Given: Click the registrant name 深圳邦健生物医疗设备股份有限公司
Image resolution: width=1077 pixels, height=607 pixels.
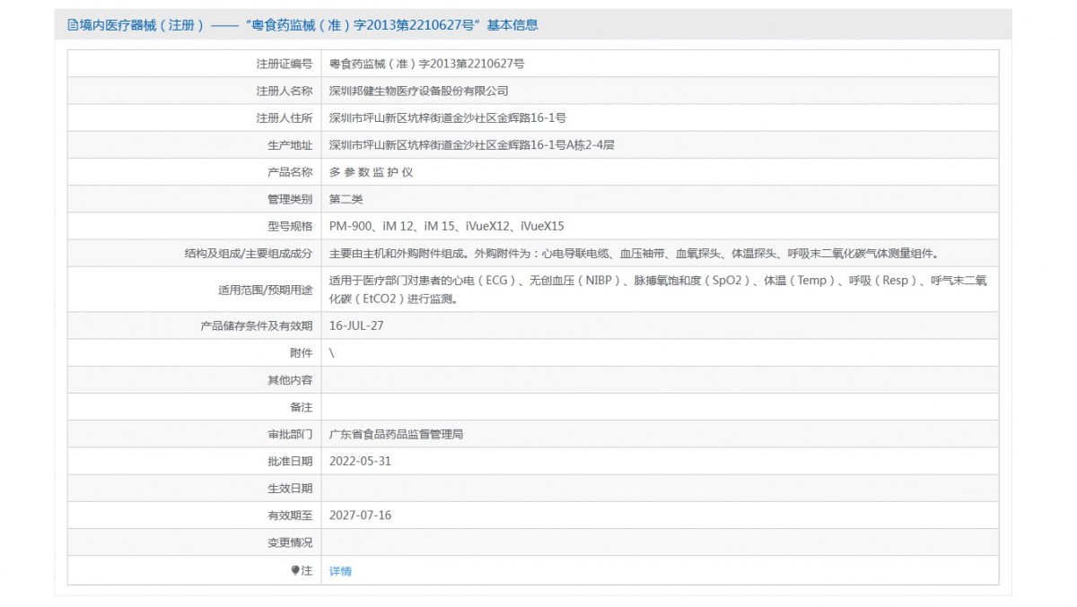Looking at the screenshot, I should click(x=418, y=91).
